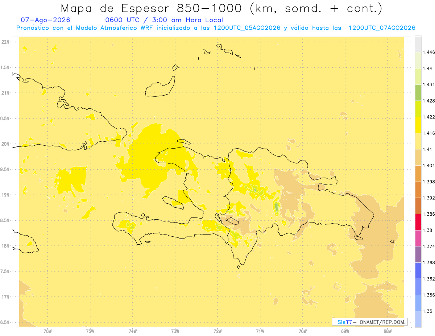
Task: Click the colorbar value '1.41'
Action: click(427, 149)
